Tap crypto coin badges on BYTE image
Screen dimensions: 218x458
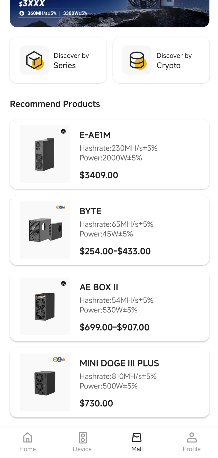tap(61, 207)
